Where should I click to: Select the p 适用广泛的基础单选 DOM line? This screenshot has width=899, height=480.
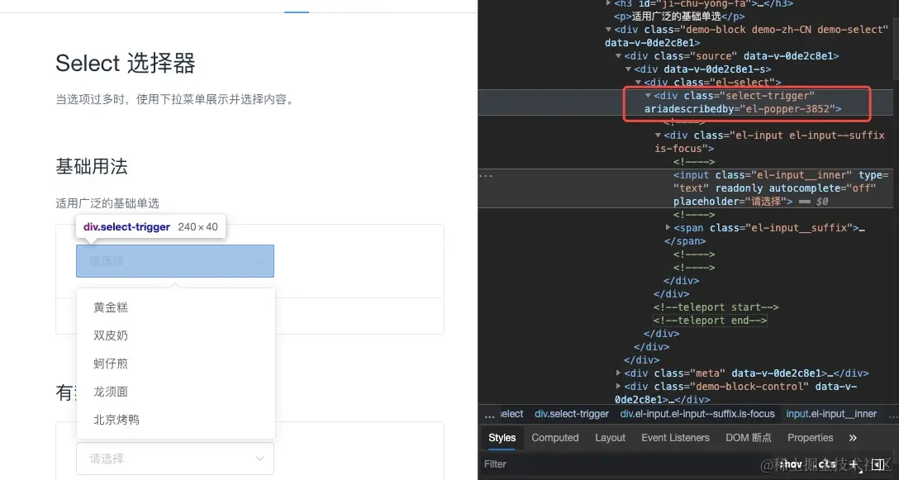point(679,16)
